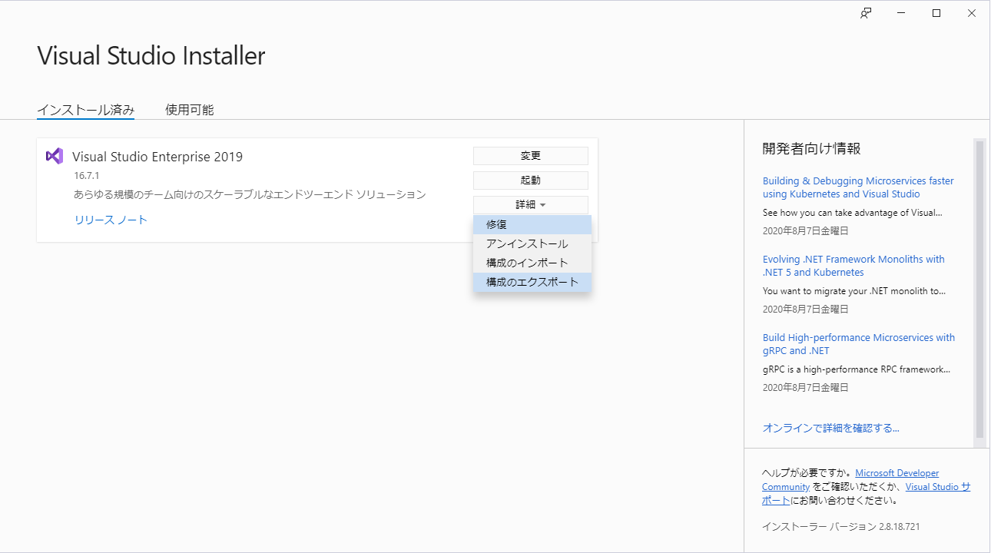This screenshot has width=991, height=553.
Task: Open the リリース ノート link
Action: click(x=111, y=220)
